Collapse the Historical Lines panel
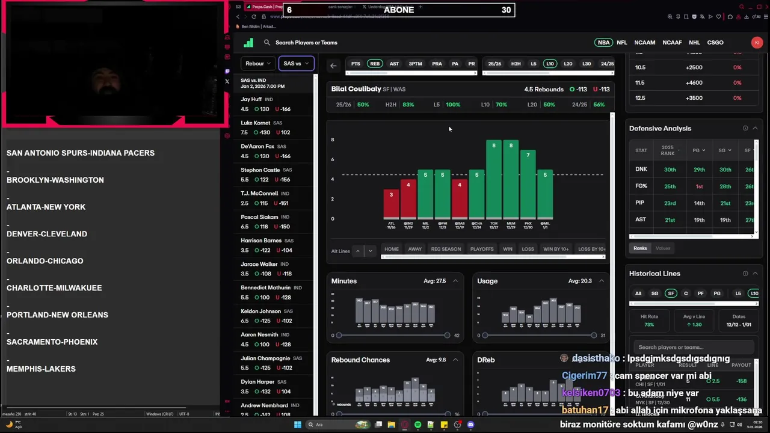This screenshot has width=770, height=433. (x=755, y=274)
